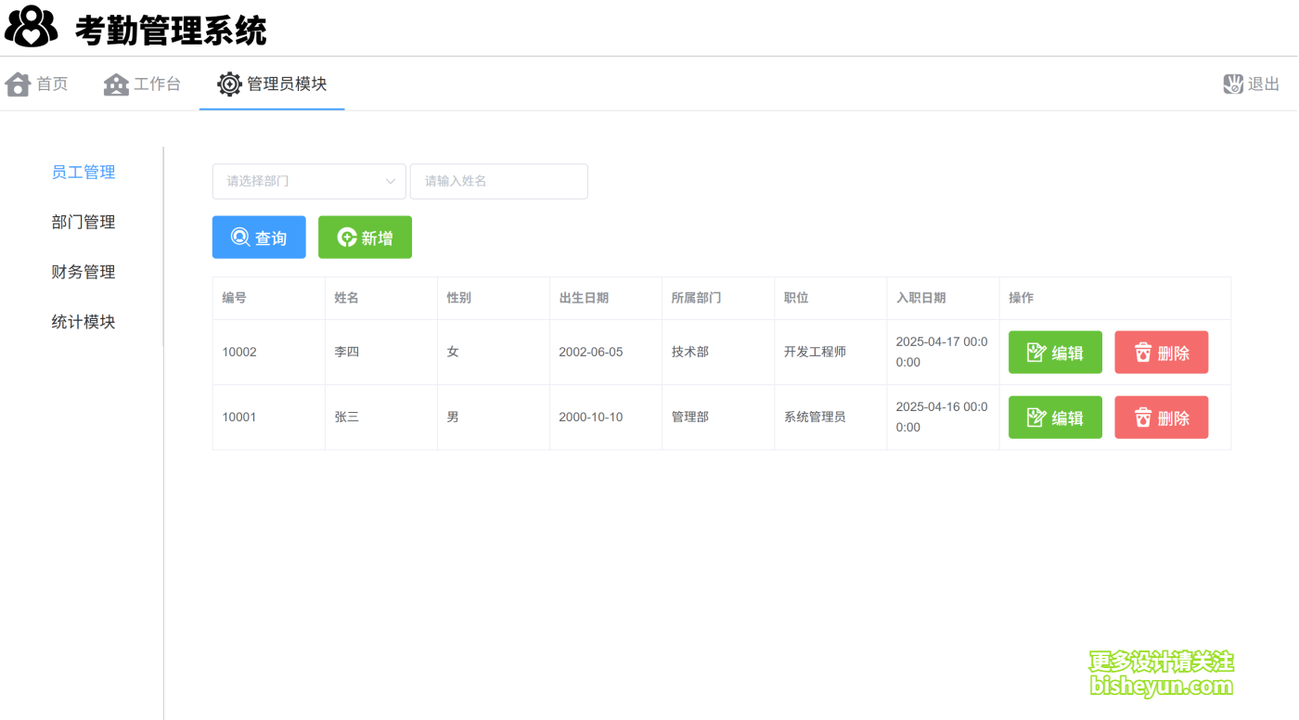Click 编辑 button for employee 10001

(x=1055, y=418)
